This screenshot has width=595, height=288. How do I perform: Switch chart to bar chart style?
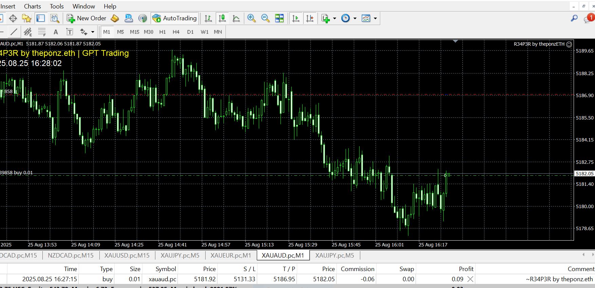coord(208,18)
